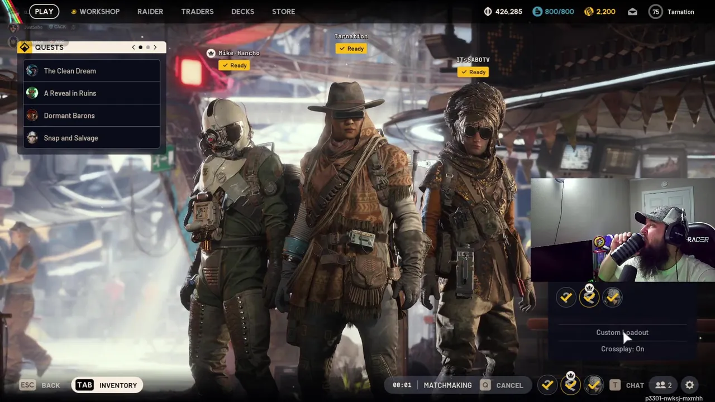Image resolution: width=715 pixels, height=402 pixels.
Task: Click the level 75 badge
Action: click(x=656, y=12)
